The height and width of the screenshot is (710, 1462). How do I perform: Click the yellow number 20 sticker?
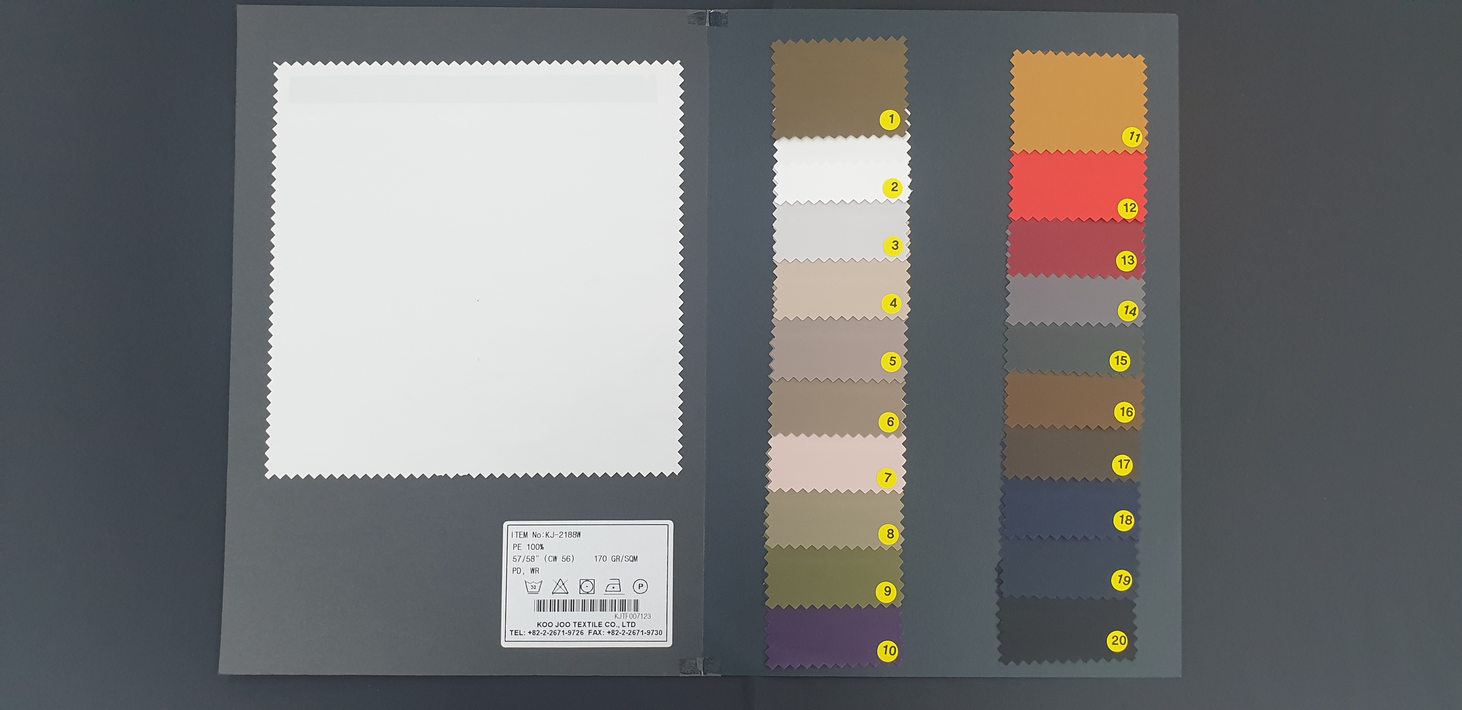(1118, 641)
